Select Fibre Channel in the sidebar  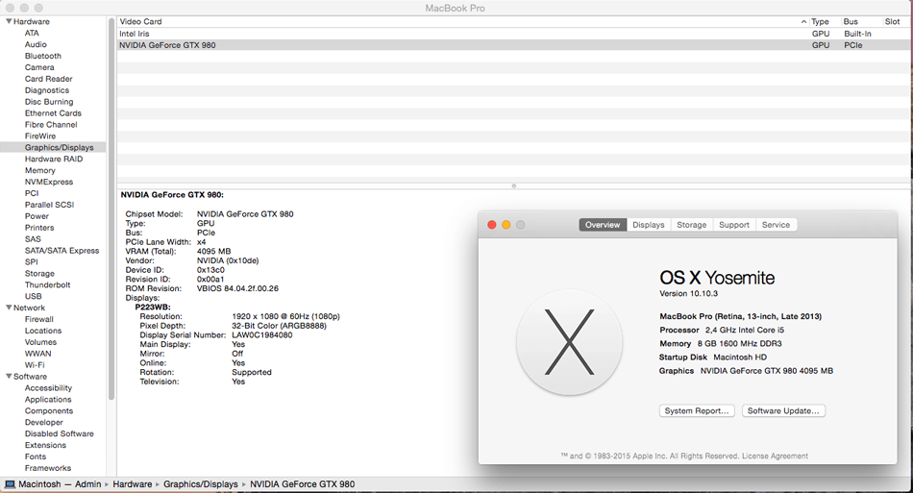(x=51, y=125)
